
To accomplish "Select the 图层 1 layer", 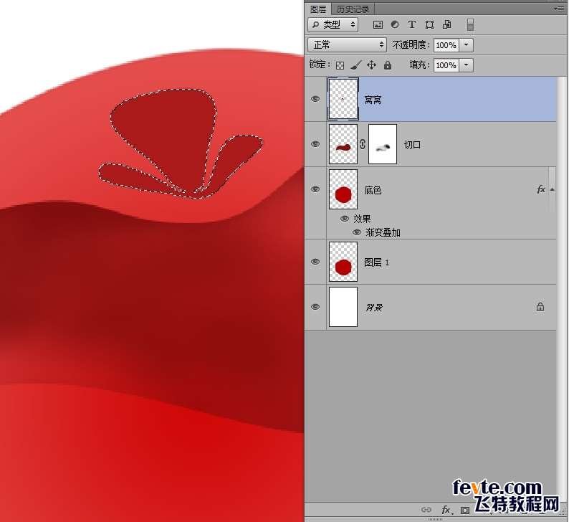I will (430, 262).
